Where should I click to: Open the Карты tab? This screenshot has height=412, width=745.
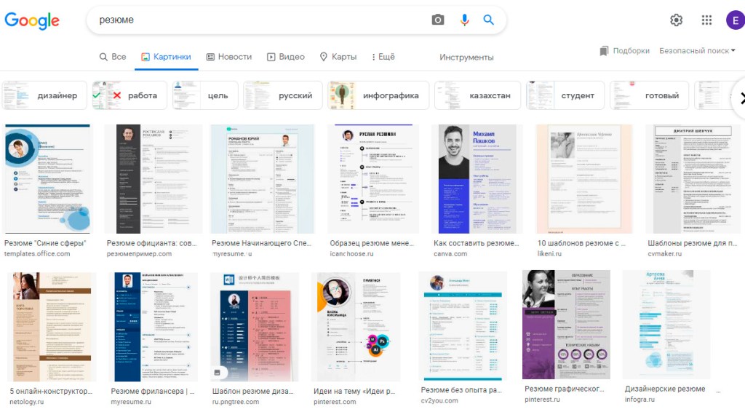click(x=338, y=57)
